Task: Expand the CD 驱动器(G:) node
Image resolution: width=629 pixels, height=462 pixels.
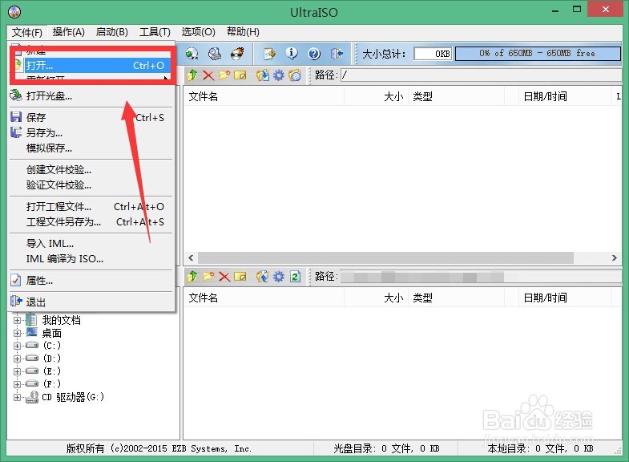Action: click(x=17, y=397)
